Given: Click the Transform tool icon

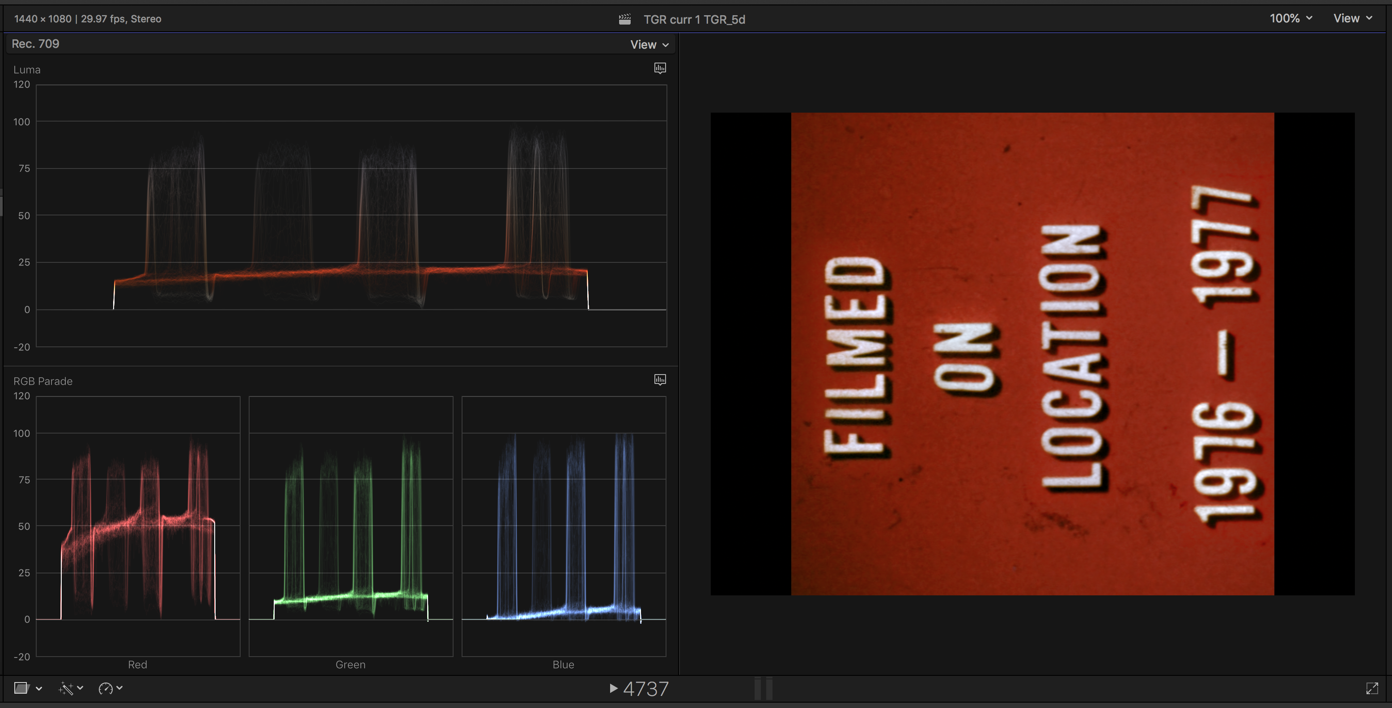Looking at the screenshot, I should coord(21,688).
